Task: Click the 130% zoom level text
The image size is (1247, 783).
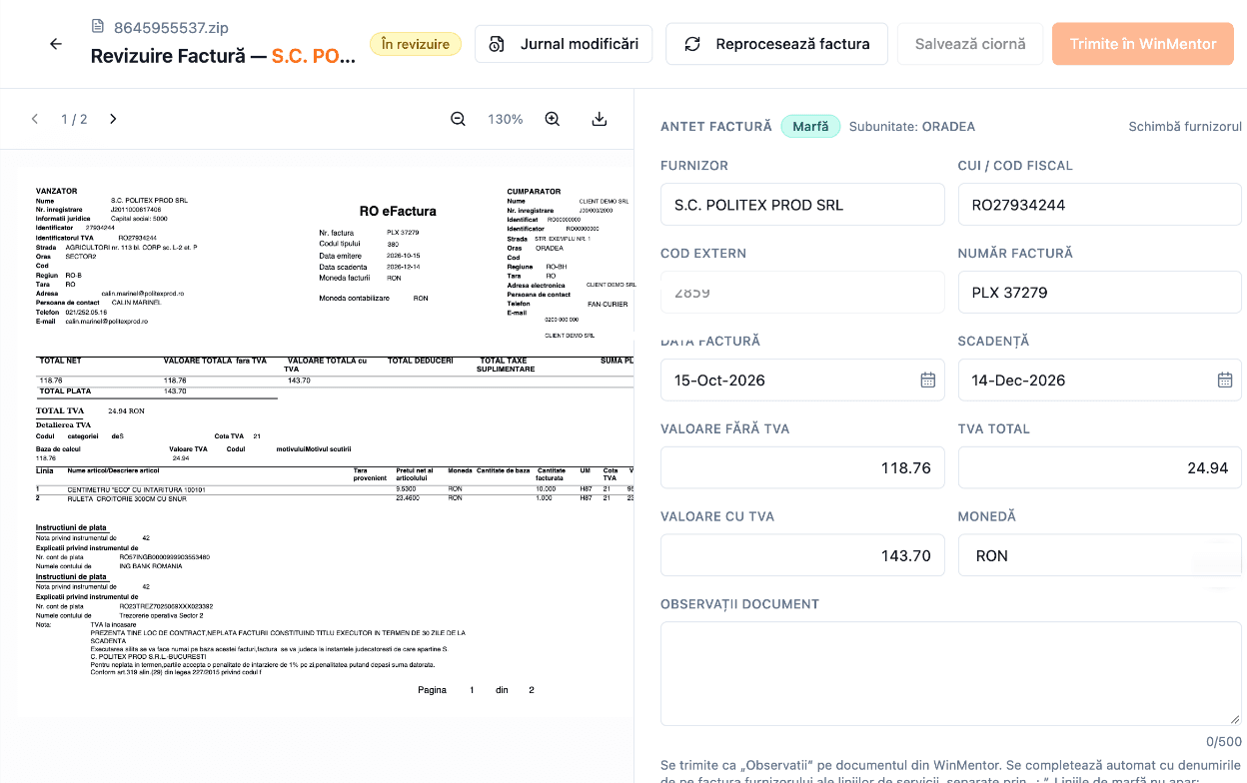Action: click(506, 119)
